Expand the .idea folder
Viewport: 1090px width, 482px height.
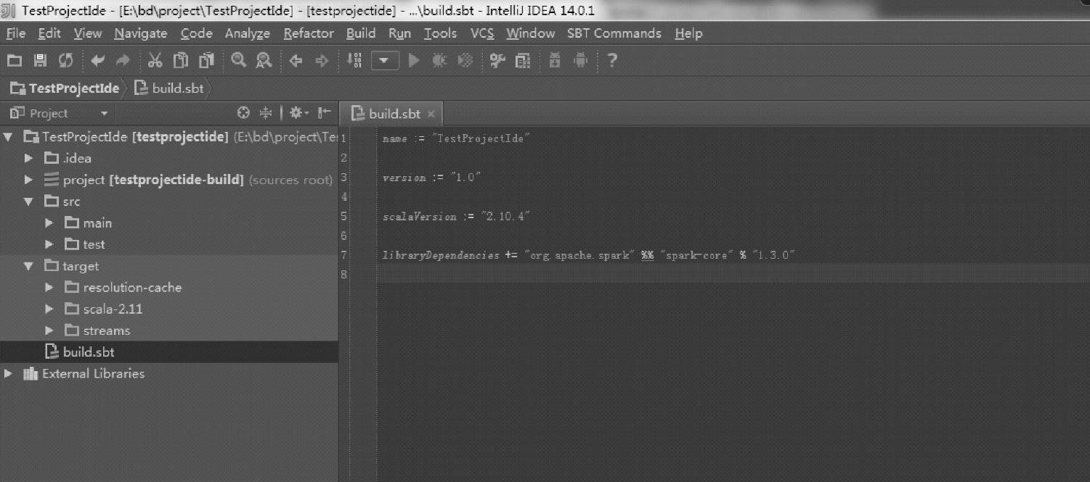click(x=28, y=158)
